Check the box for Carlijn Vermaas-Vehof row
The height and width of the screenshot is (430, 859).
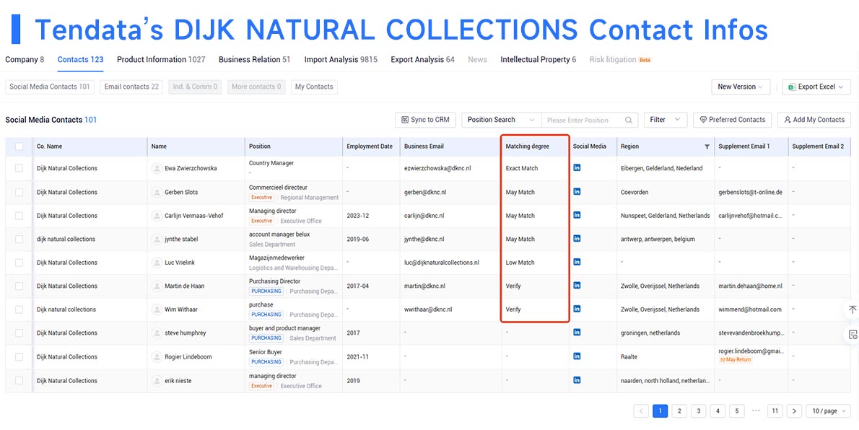coord(19,216)
